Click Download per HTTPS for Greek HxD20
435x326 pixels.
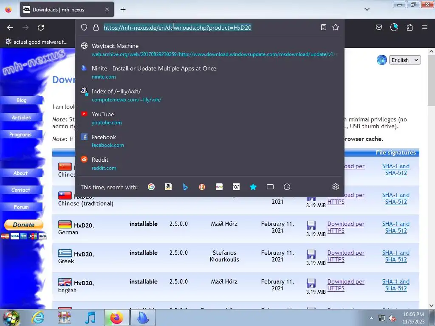pyautogui.click(x=346, y=256)
